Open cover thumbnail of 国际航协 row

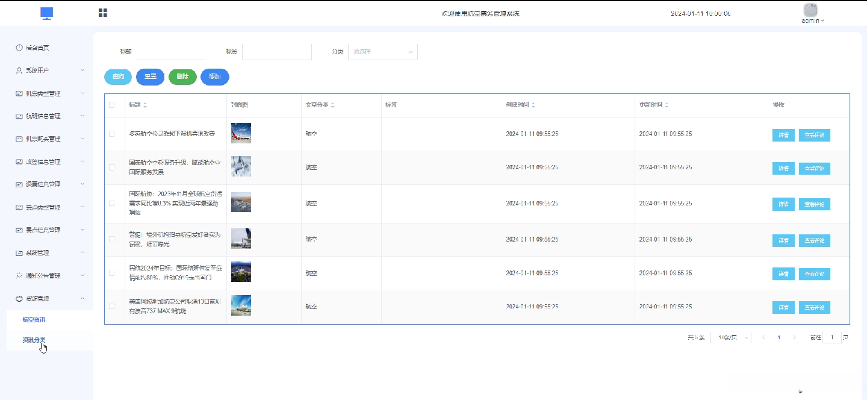coord(241,202)
